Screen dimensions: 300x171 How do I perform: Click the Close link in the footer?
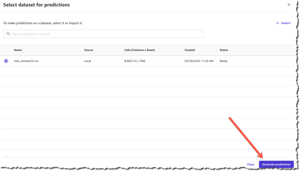pos(250,165)
